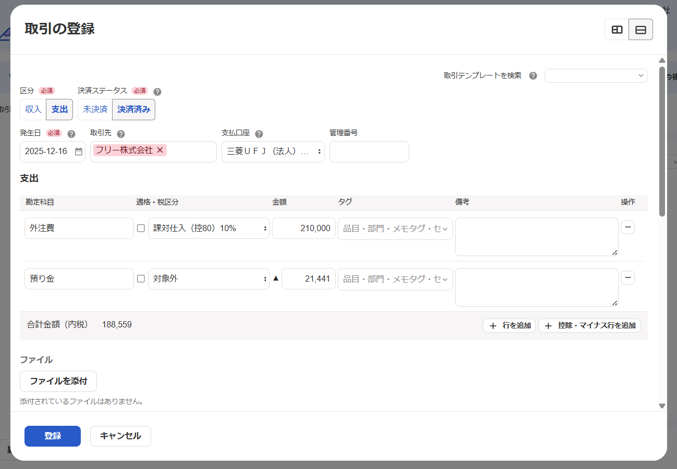Click the vertical scrollbar thumb

pyautogui.click(x=662, y=141)
